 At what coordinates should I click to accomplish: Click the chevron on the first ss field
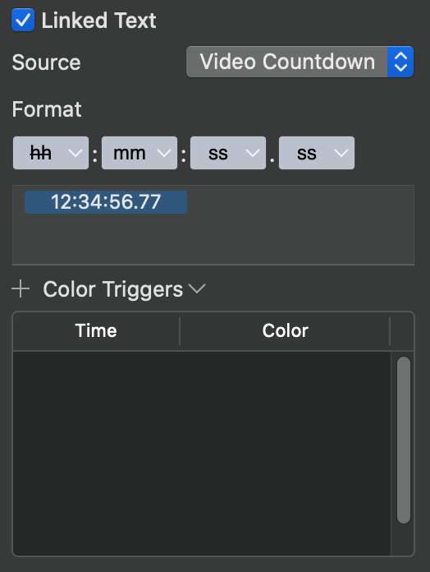tap(253, 153)
